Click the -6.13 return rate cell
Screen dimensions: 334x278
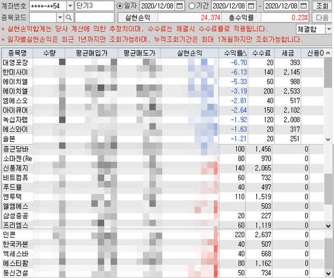pos(233,72)
